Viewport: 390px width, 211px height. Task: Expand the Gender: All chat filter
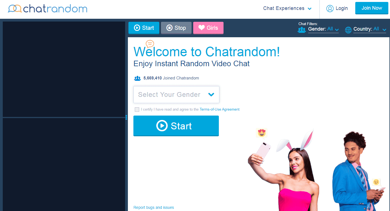click(x=323, y=29)
